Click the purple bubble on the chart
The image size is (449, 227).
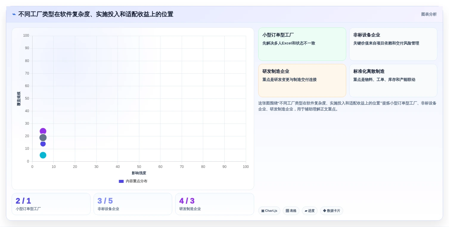[x=43, y=131]
